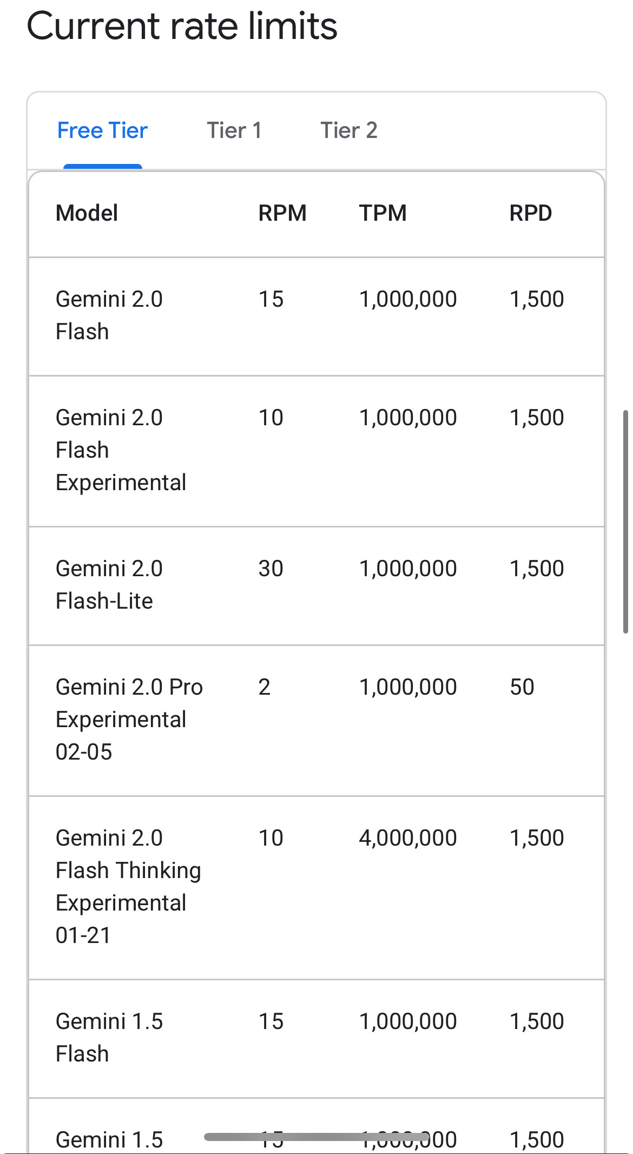
Task: Click the RPM value of 30
Action: click(271, 569)
